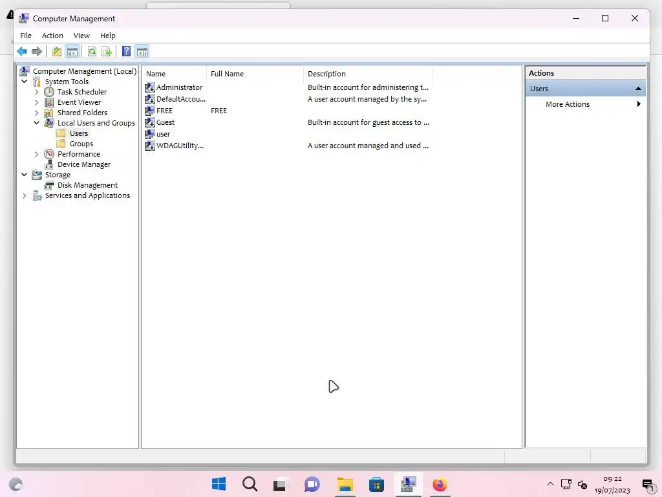Sort by the Full Name column header

tap(255, 74)
